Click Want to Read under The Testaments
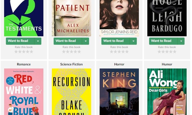 20,41
